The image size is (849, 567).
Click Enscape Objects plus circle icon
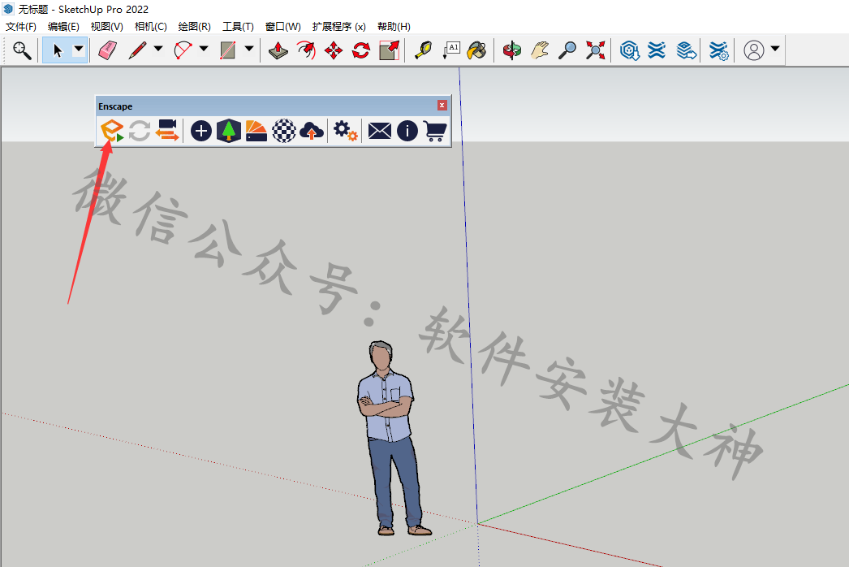200,131
